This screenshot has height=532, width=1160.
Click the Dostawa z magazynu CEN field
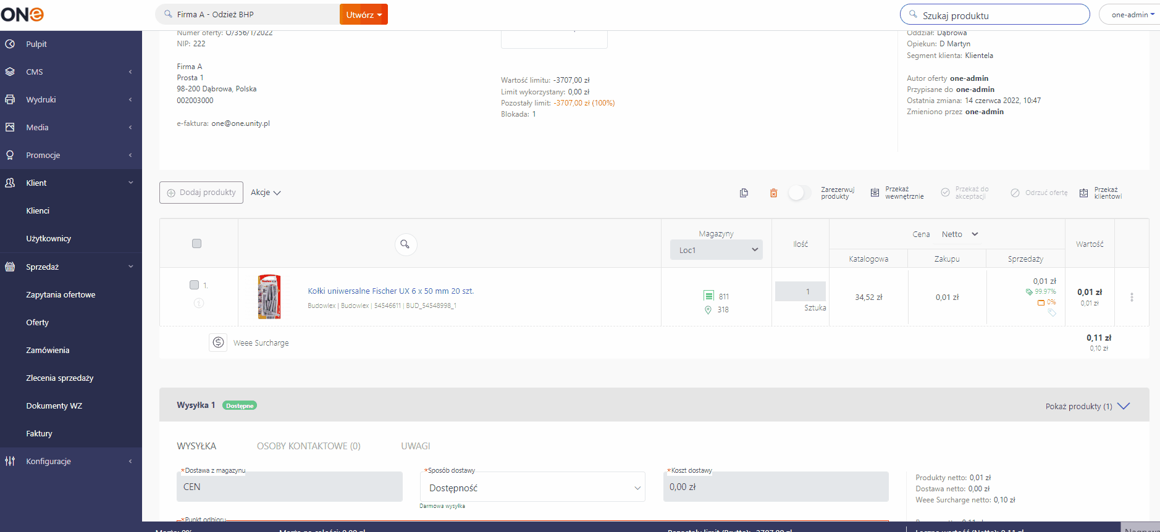point(290,487)
